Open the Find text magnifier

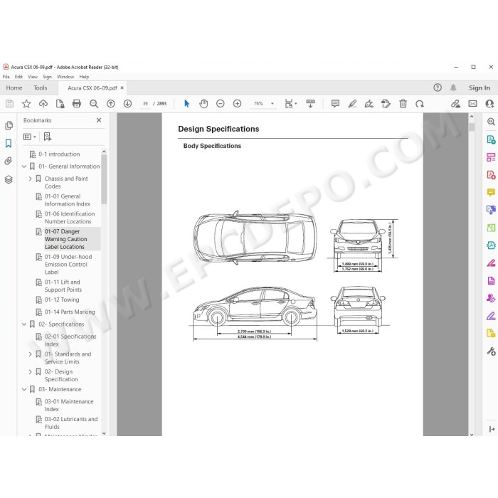tap(94, 104)
